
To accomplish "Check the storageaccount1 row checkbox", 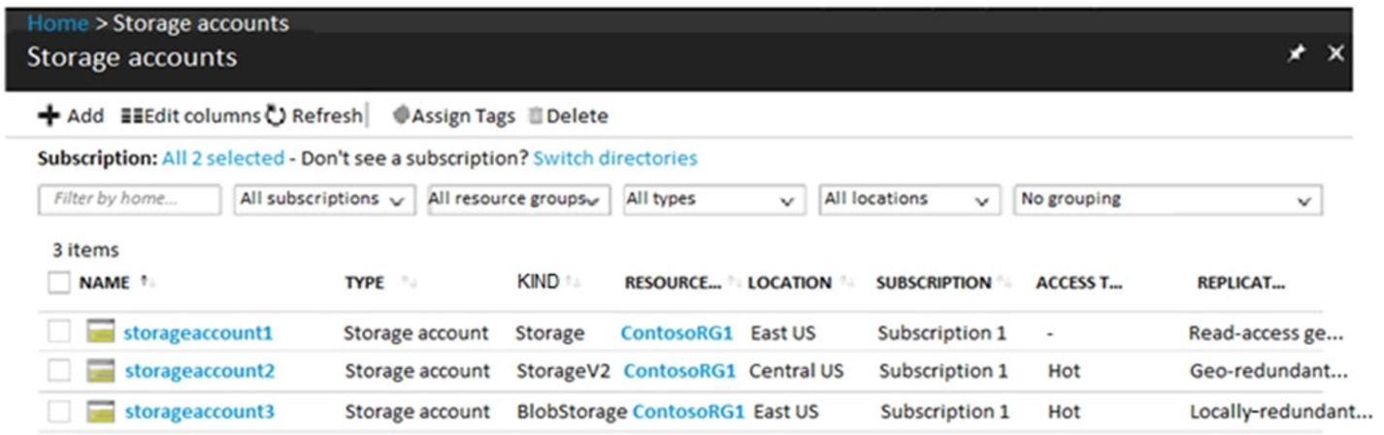I will tap(59, 333).
